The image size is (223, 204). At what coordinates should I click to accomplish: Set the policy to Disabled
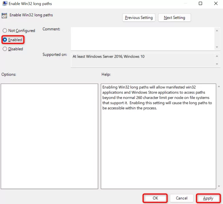pyautogui.click(x=5, y=49)
